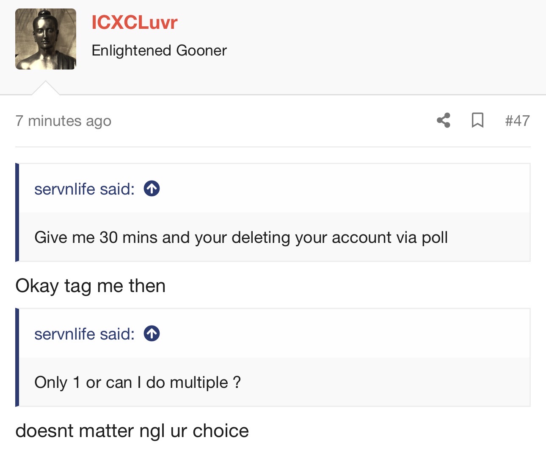Click the word "poll" in the first quote
The image size is (546, 454).
[435, 237]
